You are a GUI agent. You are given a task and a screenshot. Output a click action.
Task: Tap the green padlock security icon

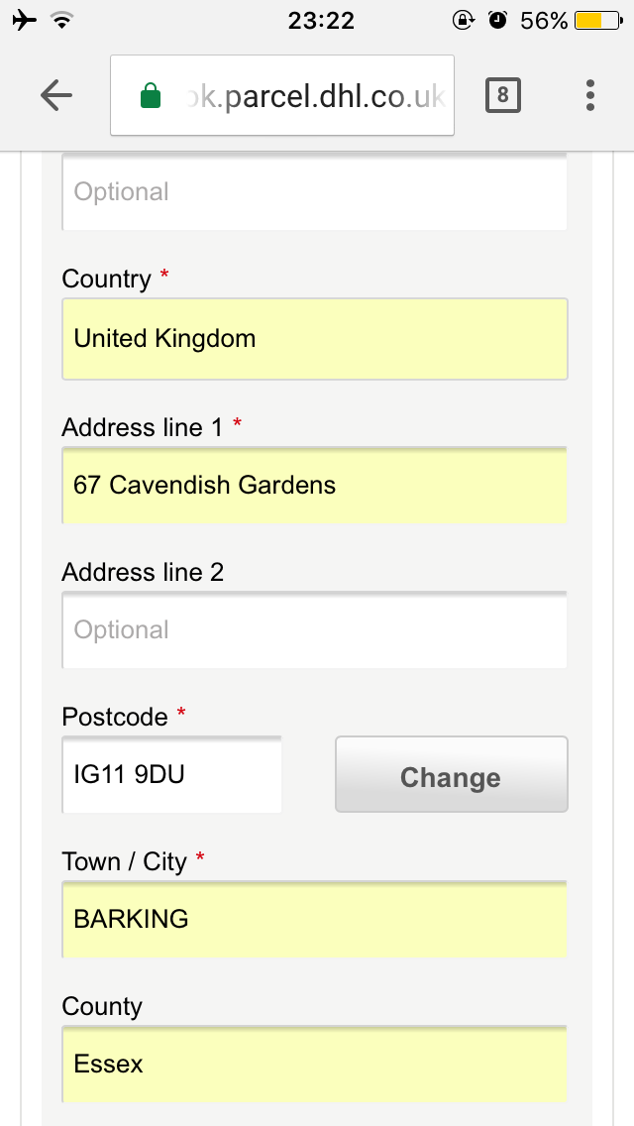[150, 95]
